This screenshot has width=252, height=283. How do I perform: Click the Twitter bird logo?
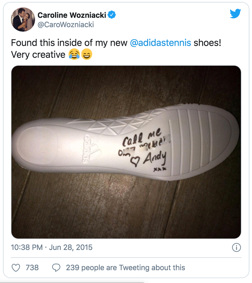click(235, 13)
